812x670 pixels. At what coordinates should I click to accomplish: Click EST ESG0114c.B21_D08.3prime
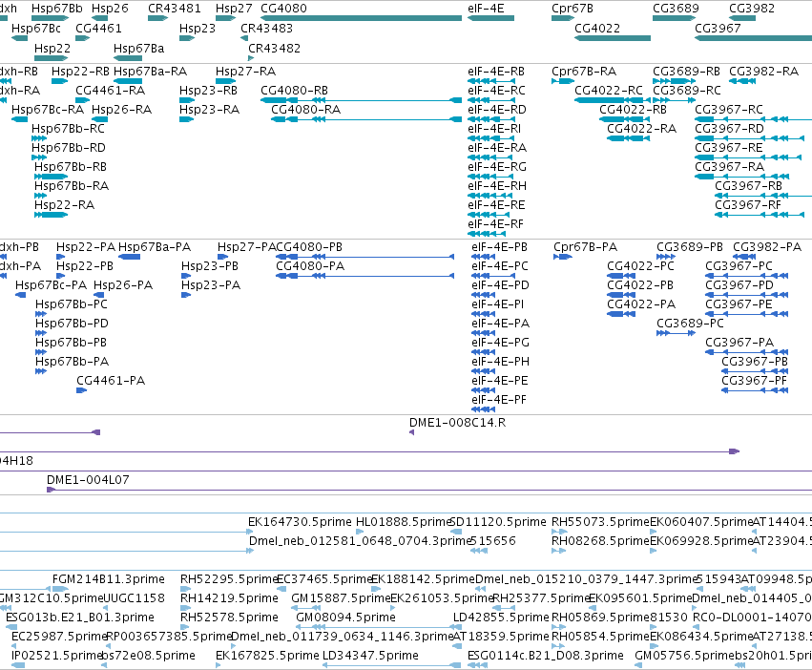546,656
